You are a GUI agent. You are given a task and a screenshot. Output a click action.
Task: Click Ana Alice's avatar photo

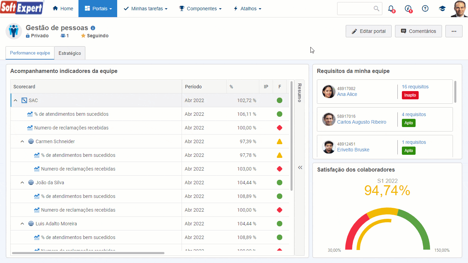click(329, 91)
